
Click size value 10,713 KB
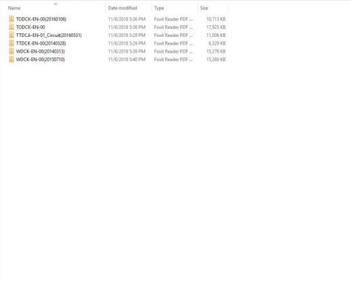[x=216, y=19]
